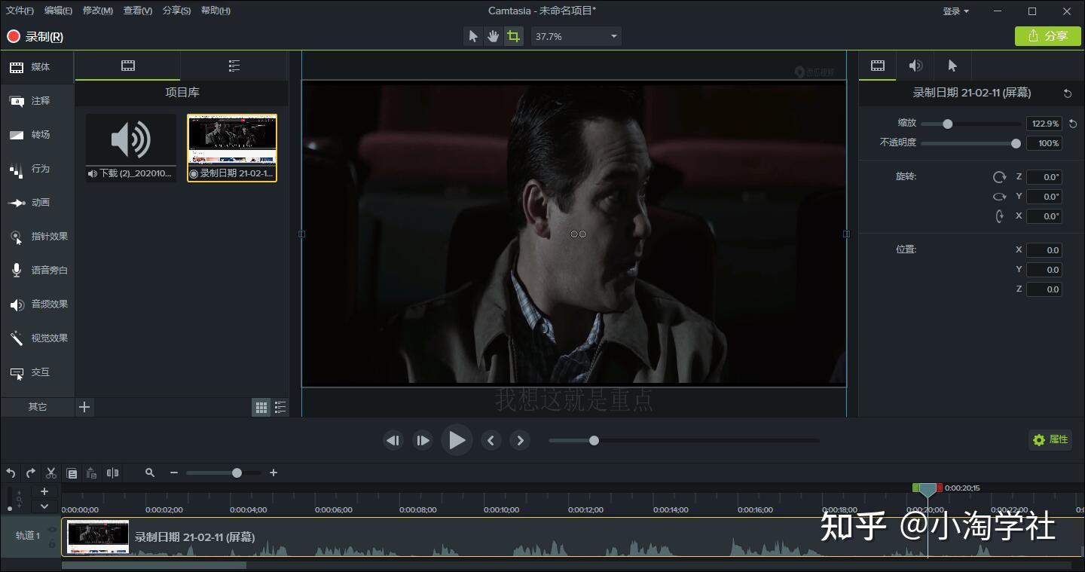Open the 指针效果 cursor effects panel
This screenshot has height=572, width=1085.
tap(37, 237)
